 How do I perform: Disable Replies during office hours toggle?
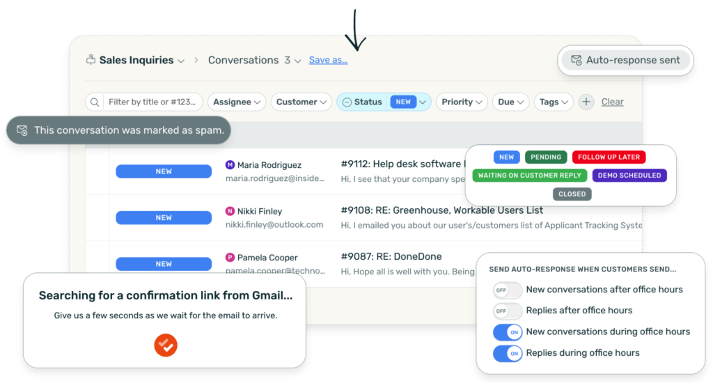(508, 353)
